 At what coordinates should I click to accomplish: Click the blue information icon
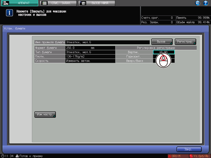[9, 13]
